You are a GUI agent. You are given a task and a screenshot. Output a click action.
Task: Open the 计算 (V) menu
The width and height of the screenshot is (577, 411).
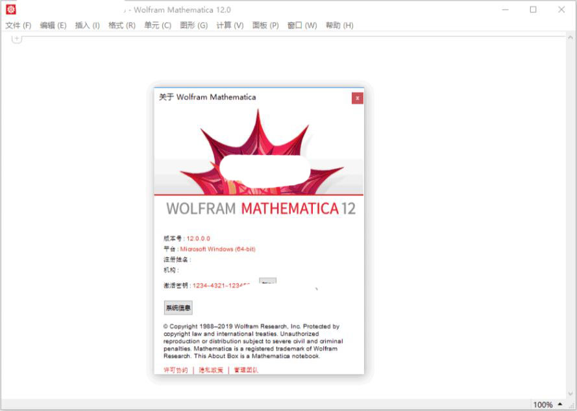(230, 25)
